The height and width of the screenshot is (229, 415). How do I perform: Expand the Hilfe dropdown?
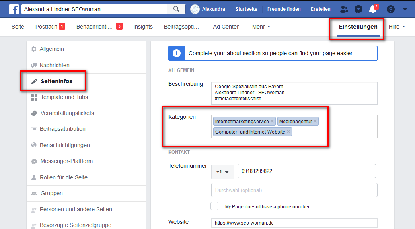coord(396,27)
